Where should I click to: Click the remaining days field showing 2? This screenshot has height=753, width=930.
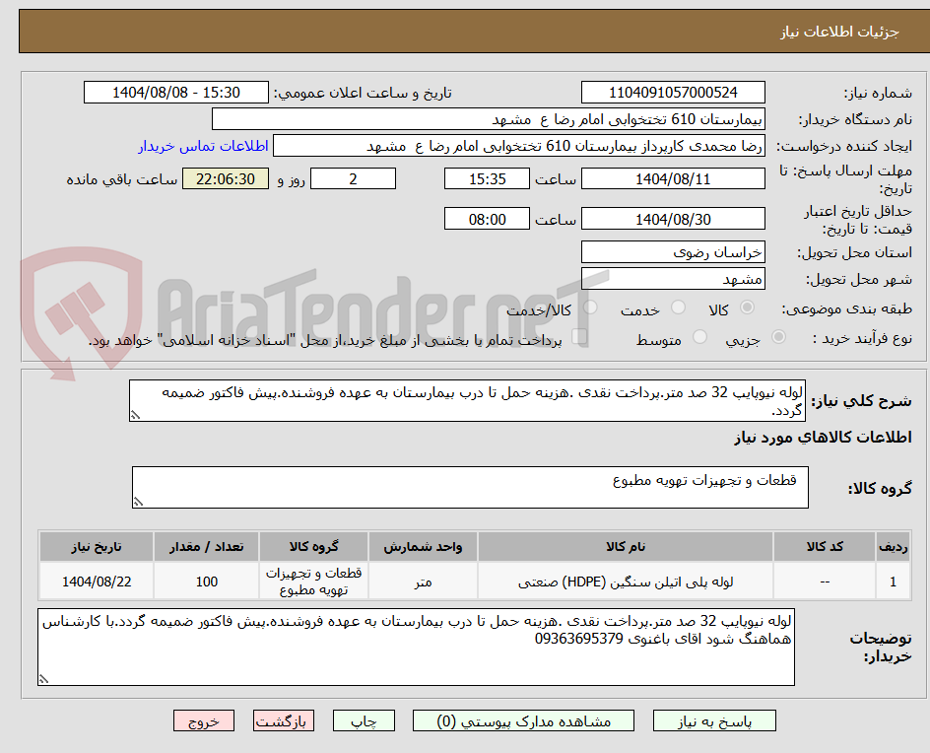352,178
